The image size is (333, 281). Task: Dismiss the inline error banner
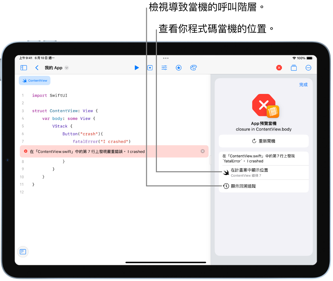point(202,151)
